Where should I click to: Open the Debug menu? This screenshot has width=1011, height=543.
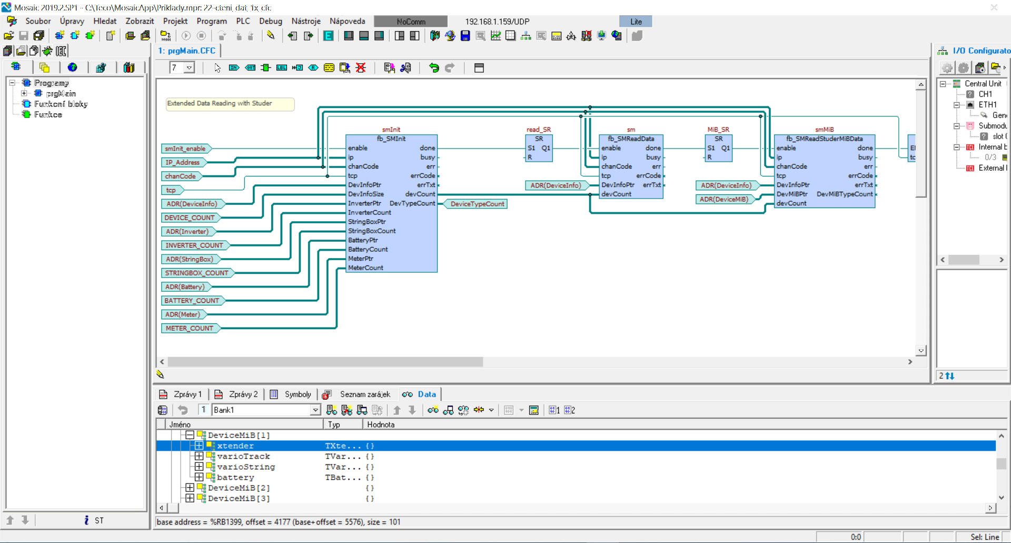pyautogui.click(x=270, y=21)
